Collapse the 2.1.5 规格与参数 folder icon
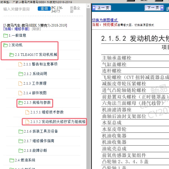 click(x=21, y=103)
